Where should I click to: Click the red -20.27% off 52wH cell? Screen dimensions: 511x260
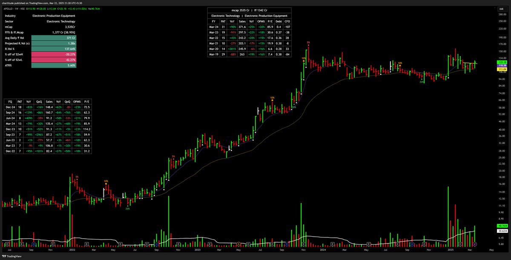53,54
